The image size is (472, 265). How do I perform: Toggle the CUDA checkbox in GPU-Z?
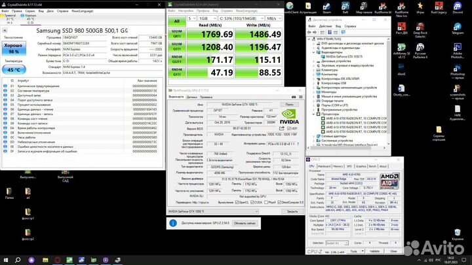pyautogui.click(x=252, y=202)
